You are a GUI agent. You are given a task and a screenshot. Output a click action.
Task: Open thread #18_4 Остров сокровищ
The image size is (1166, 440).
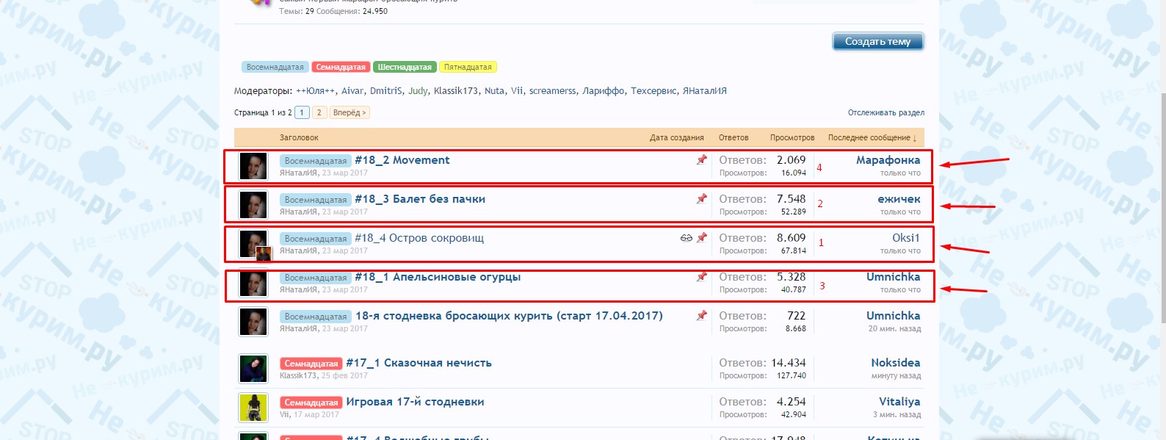pos(419,238)
